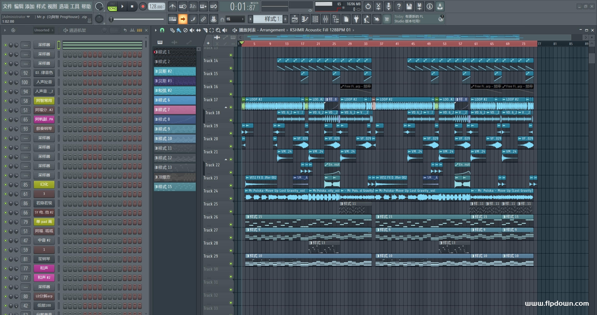Open the Piano roll view icon
This screenshot has width=597, height=315.
(305, 19)
